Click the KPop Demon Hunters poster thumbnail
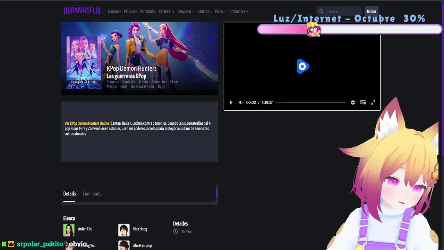The width and height of the screenshot is (444, 250). 84,62
